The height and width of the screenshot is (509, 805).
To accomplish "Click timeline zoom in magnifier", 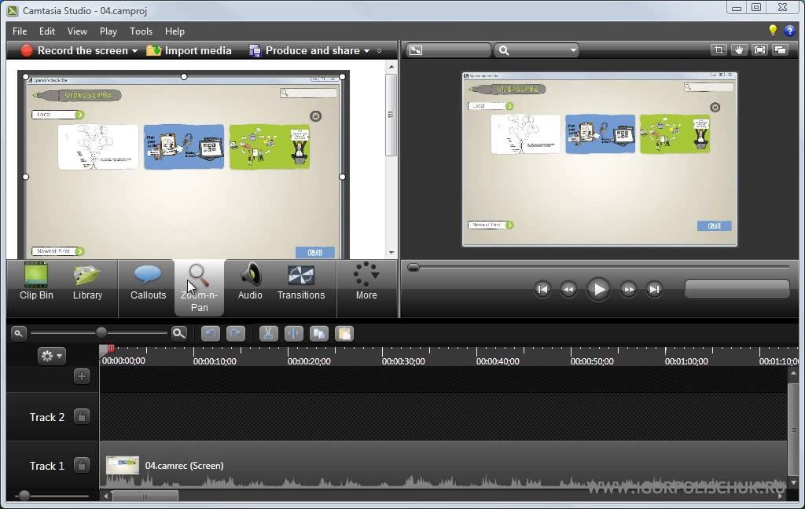I will 178,334.
